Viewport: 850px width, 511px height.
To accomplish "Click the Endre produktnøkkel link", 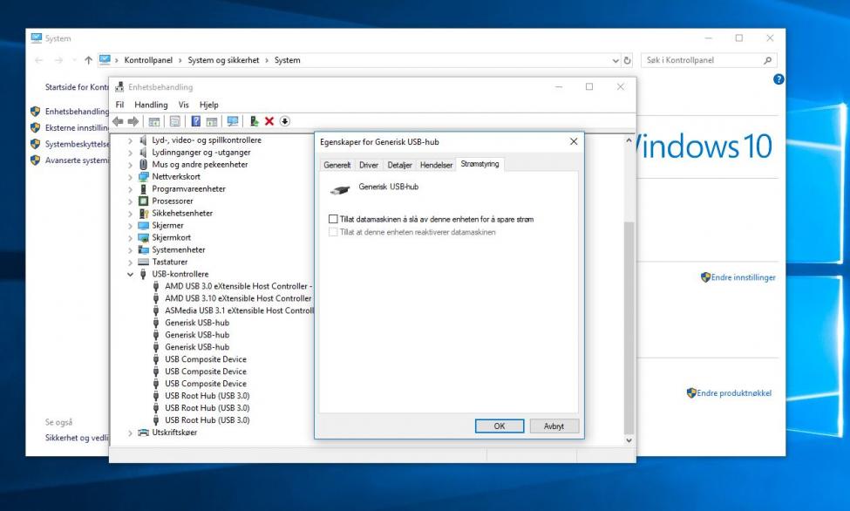I will 734,393.
